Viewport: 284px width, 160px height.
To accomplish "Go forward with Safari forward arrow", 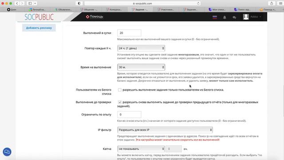I will pyautogui.click(x=22, y=3).
